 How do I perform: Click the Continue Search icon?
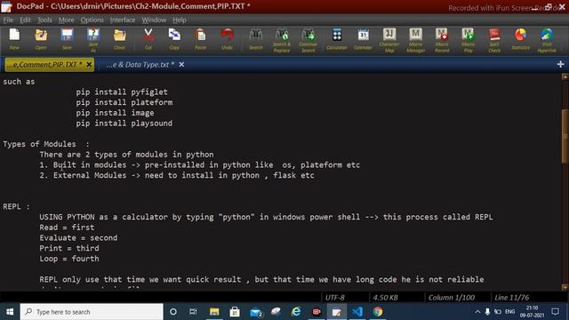coord(309,40)
